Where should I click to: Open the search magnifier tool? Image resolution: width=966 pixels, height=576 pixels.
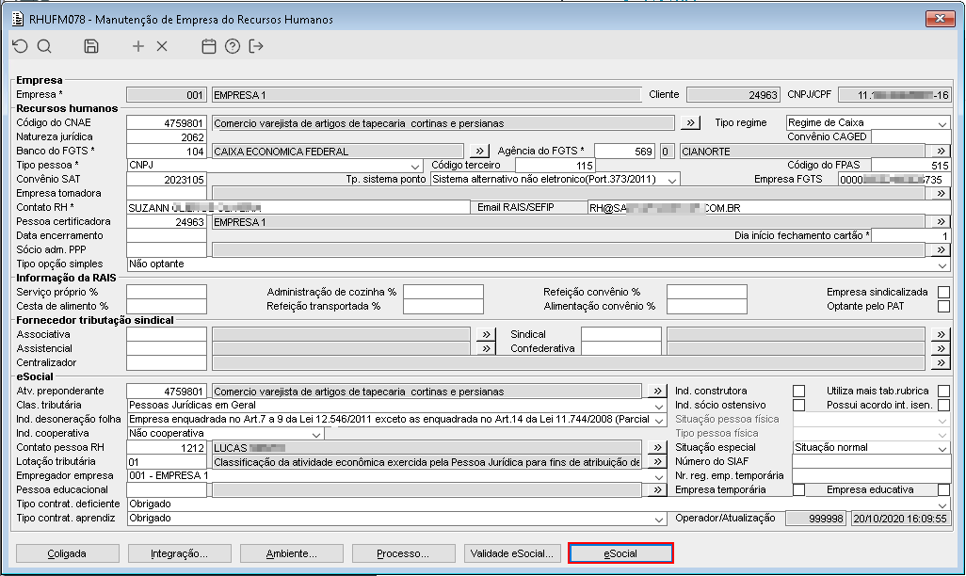click(44, 46)
